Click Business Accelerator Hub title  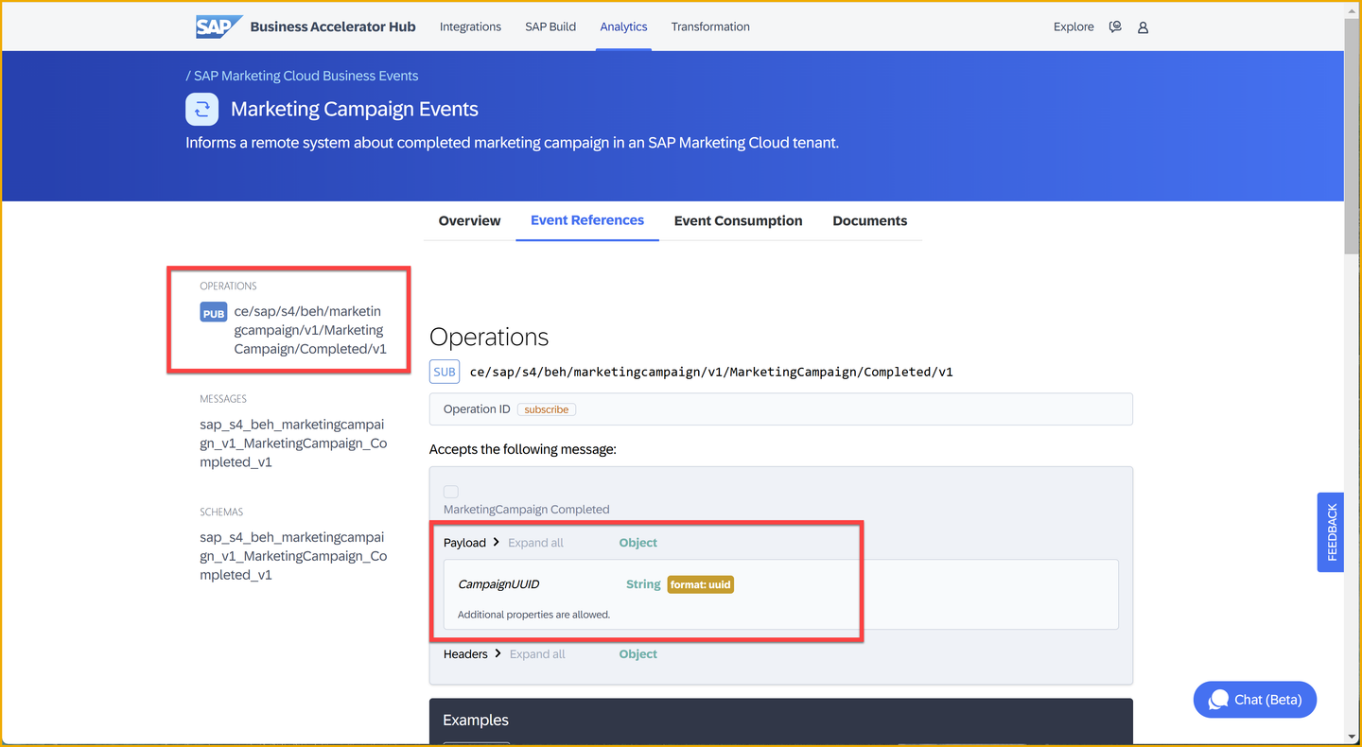click(333, 26)
